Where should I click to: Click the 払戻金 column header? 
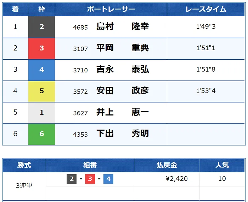167,165
